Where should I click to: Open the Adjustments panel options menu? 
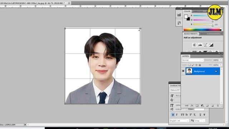[x=221, y=34]
